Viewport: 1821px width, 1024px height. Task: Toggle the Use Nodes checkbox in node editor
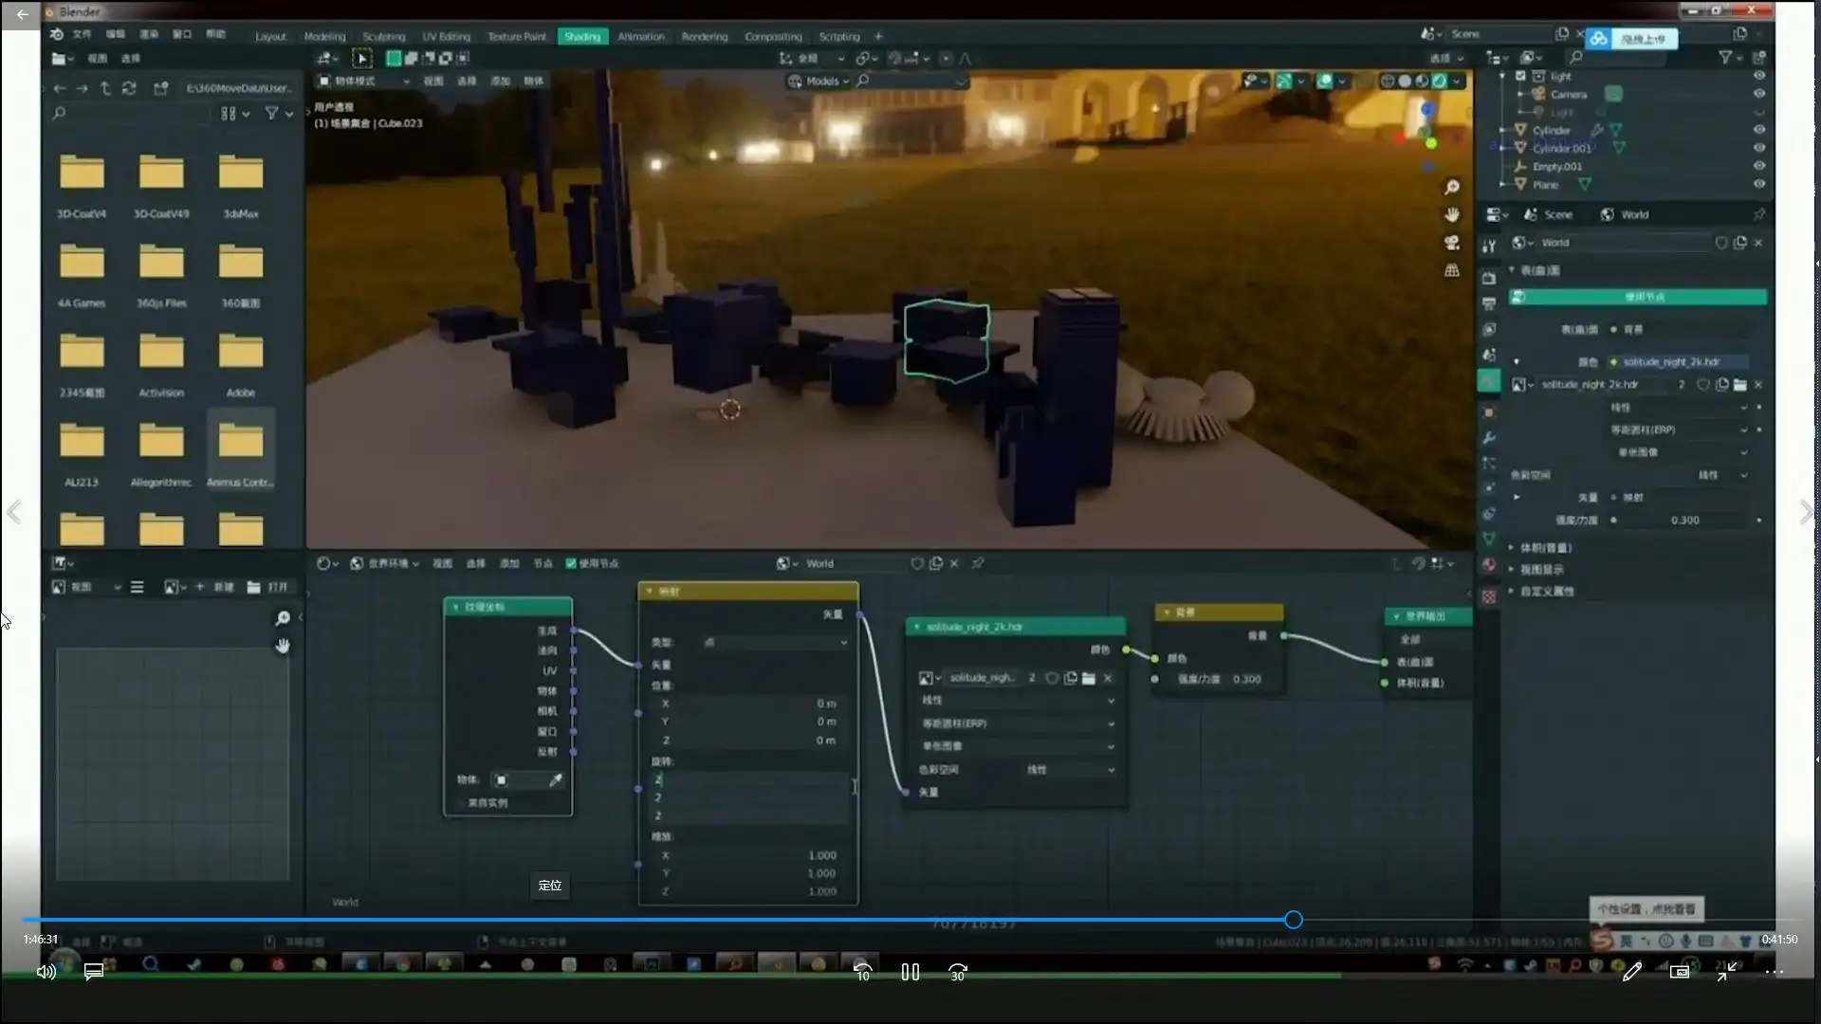(x=571, y=563)
